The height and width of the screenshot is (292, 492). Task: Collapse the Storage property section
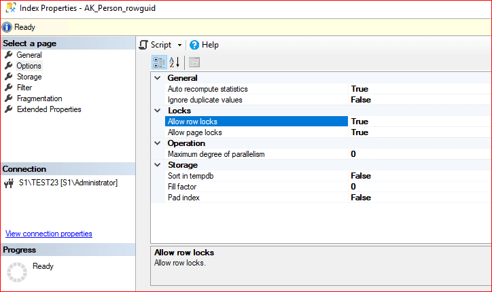pos(158,165)
